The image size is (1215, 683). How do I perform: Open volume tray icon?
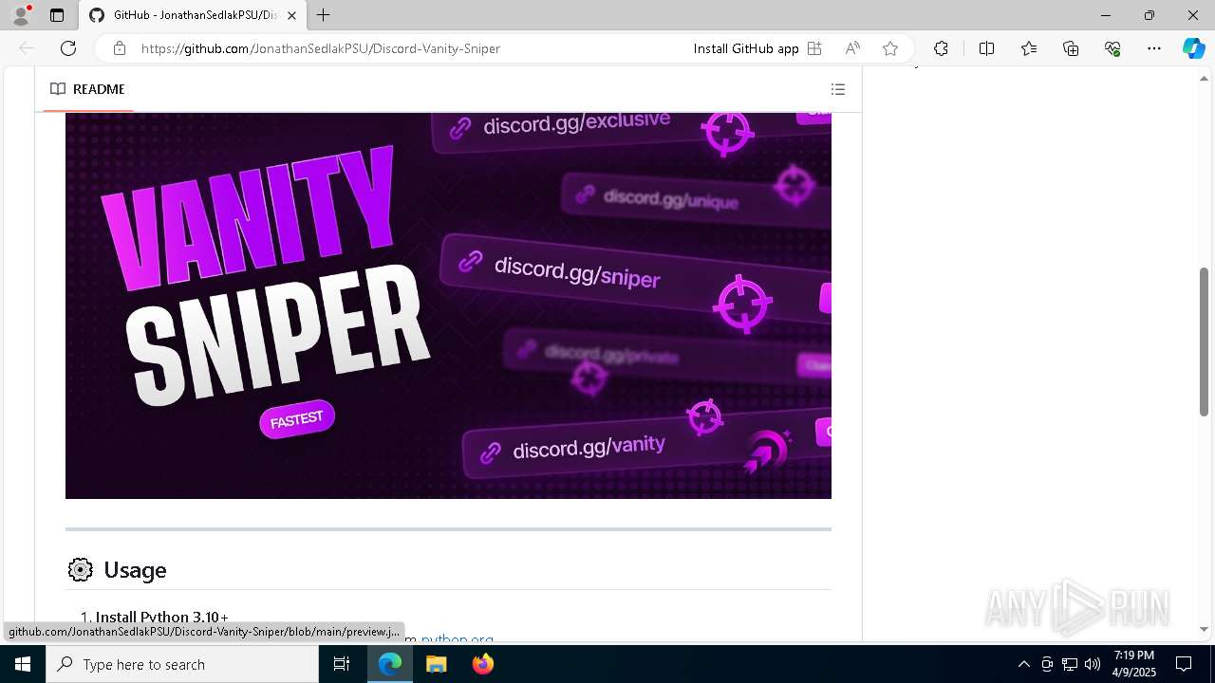coord(1093,664)
